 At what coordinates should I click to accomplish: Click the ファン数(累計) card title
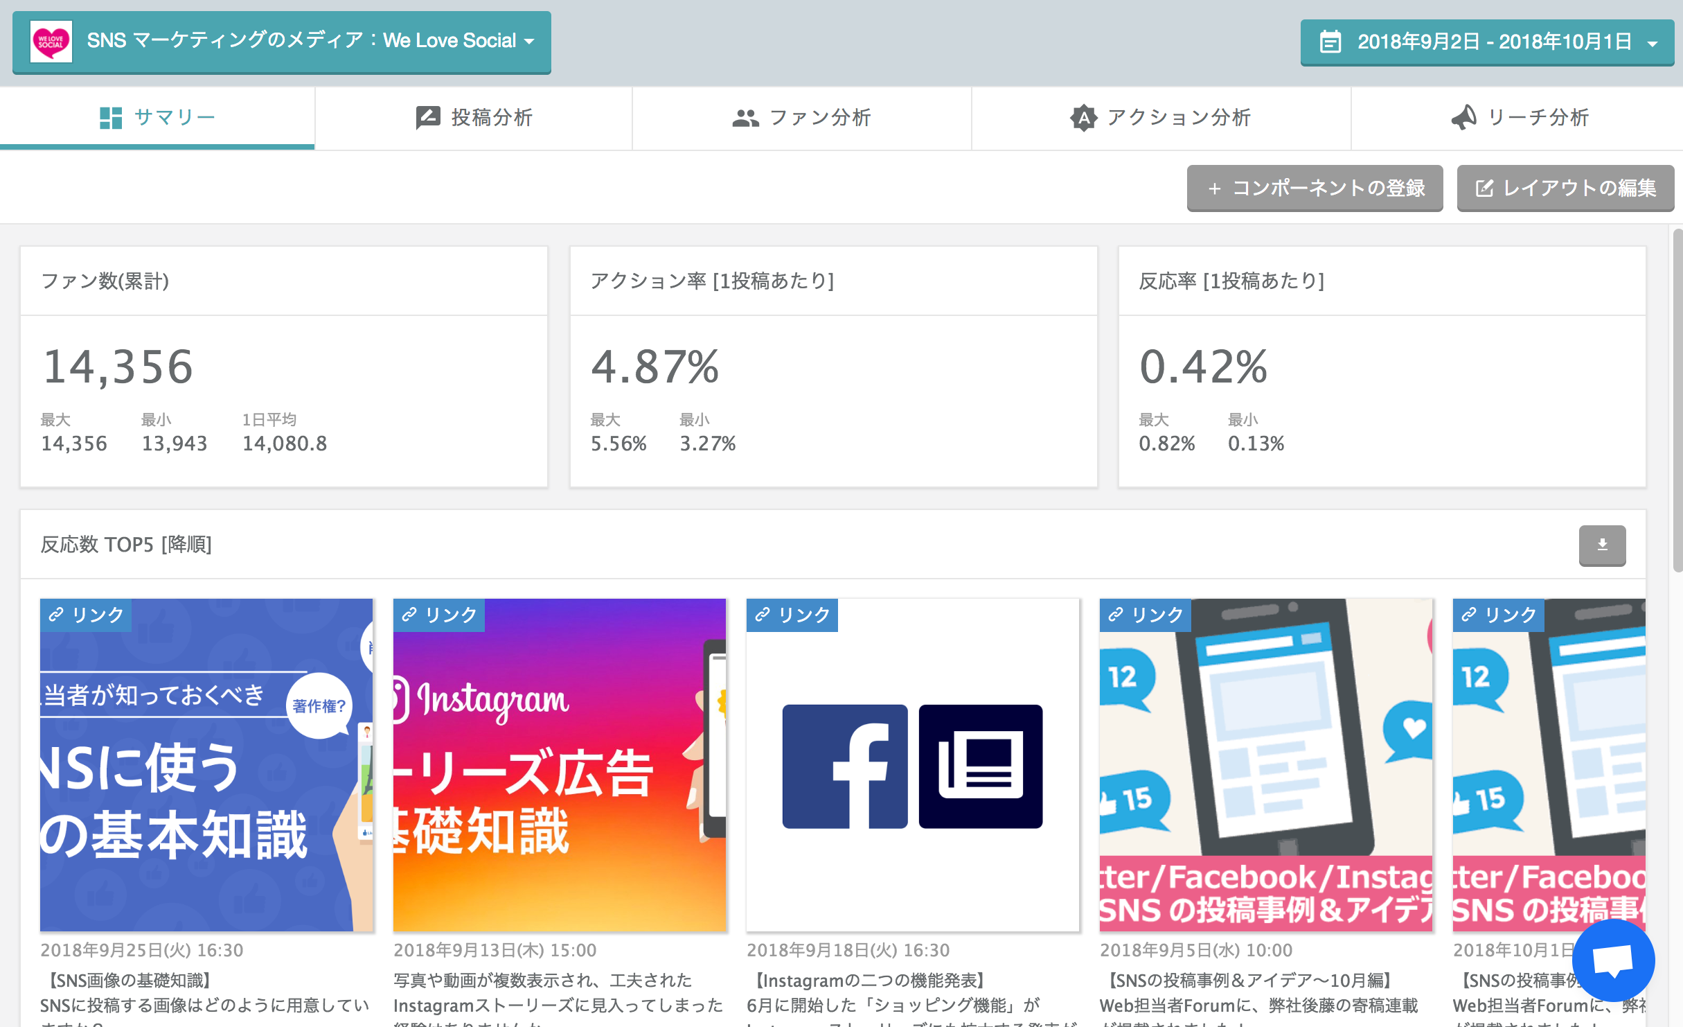click(x=105, y=281)
